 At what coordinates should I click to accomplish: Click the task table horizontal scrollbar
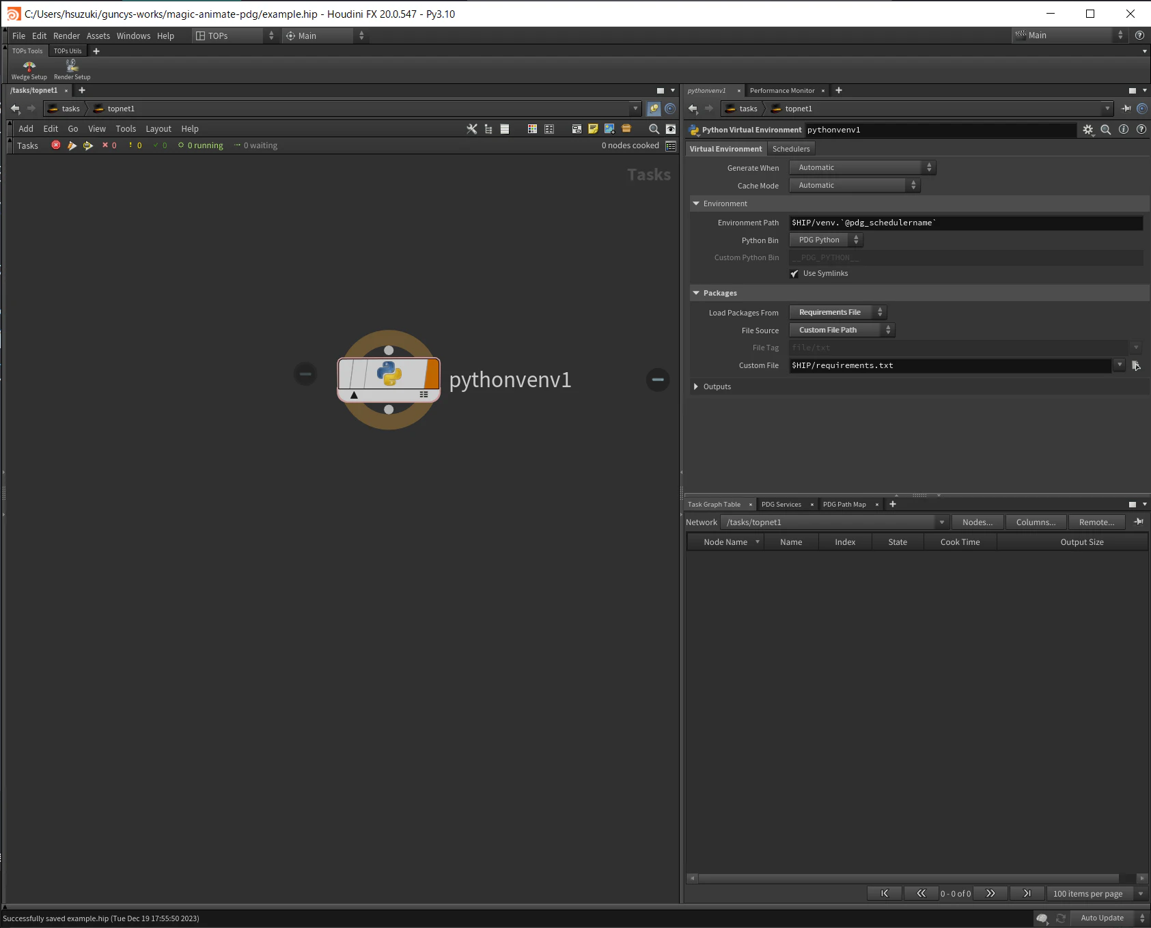point(909,878)
